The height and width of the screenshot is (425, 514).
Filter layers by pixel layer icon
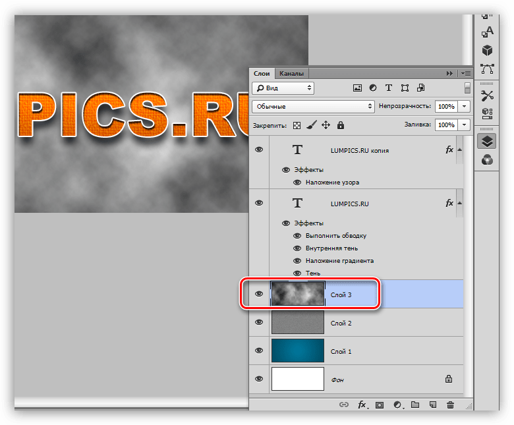(x=357, y=88)
